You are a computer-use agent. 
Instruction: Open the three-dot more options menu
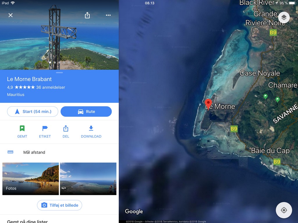[x=108, y=15]
